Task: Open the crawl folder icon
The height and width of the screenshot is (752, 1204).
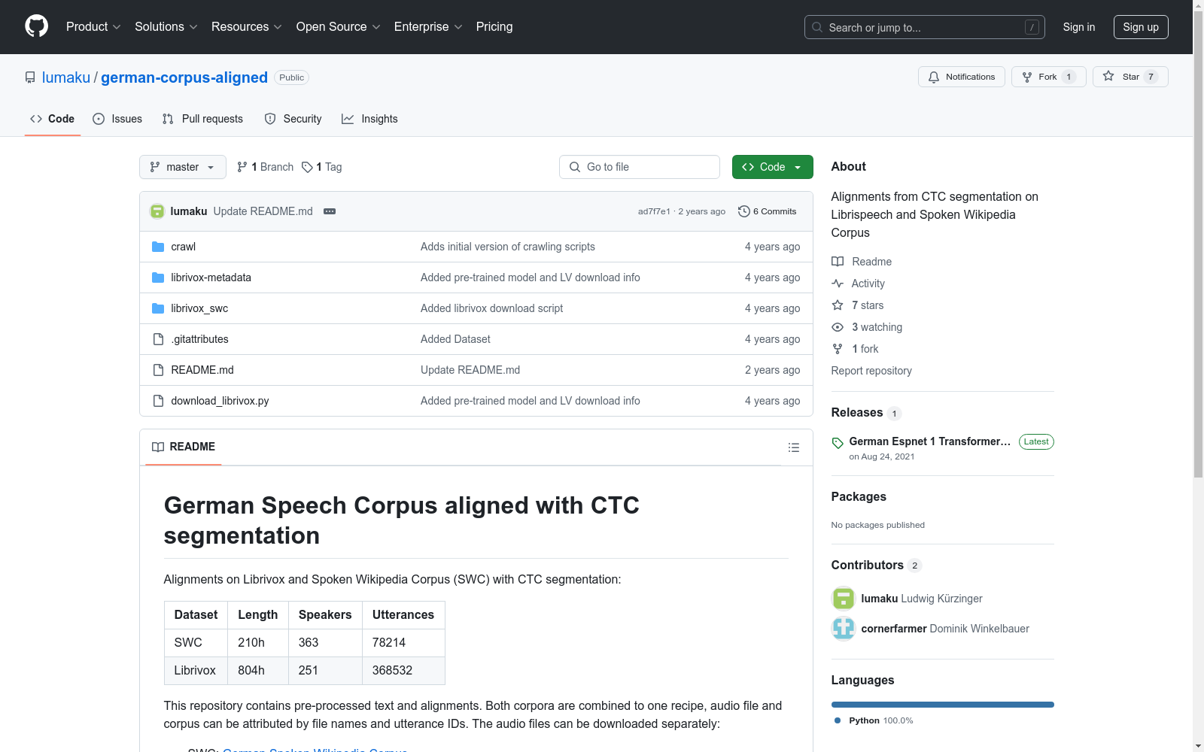Action: (158, 247)
